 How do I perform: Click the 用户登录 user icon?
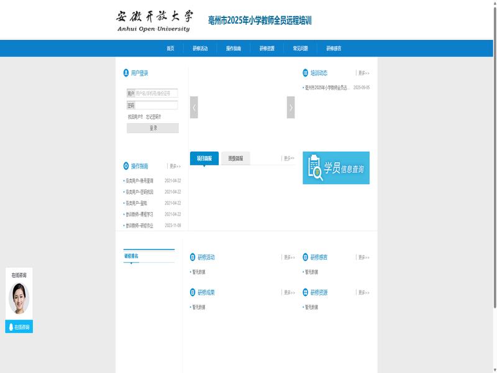pyautogui.click(x=126, y=73)
